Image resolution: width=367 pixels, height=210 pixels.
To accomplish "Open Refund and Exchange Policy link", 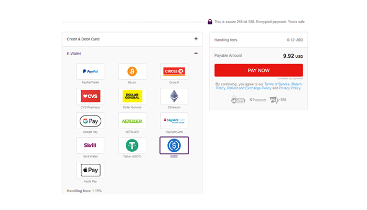I will [249, 88].
